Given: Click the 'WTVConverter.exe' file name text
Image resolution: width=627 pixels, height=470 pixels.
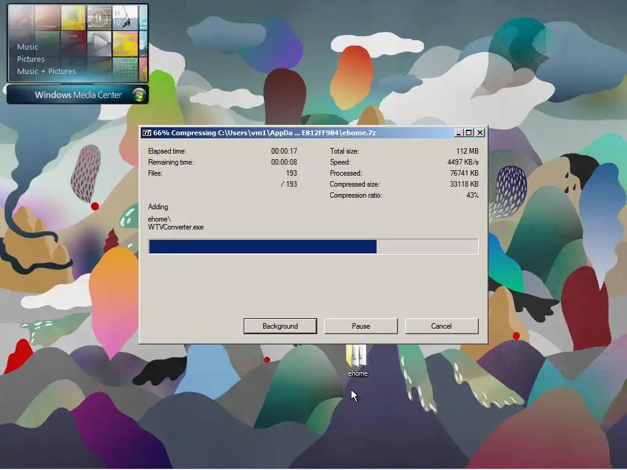Looking at the screenshot, I should click(176, 227).
